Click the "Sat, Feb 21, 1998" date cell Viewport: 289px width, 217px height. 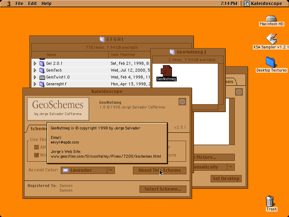(130, 64)
